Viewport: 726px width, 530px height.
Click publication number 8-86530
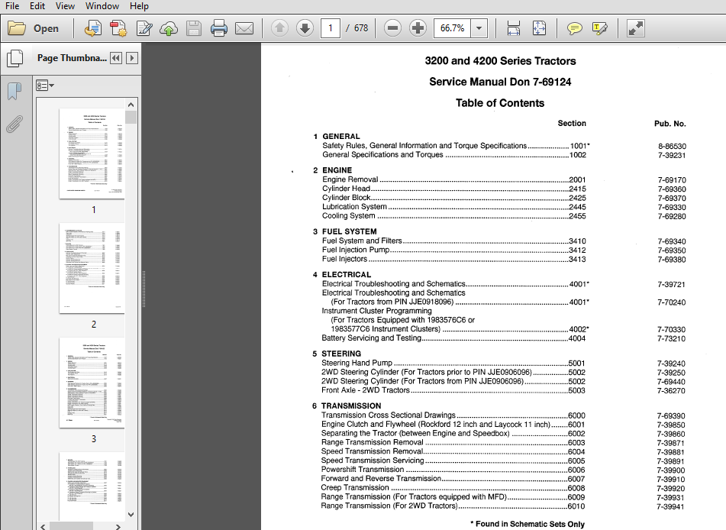(x=673, y=147)
